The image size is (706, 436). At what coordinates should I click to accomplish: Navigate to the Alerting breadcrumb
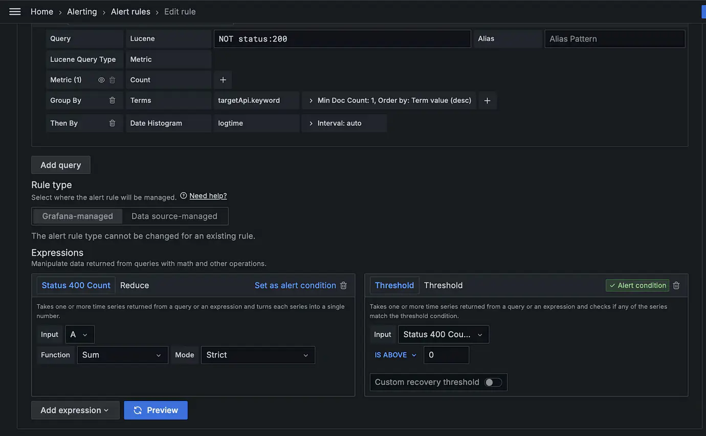pyautogui.click(x=82, y=12)
